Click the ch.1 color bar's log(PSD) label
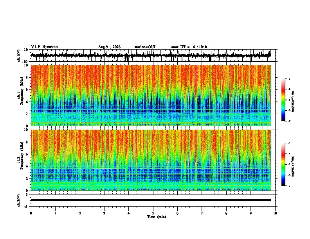The image size is (310, 239). coord(293,102)
